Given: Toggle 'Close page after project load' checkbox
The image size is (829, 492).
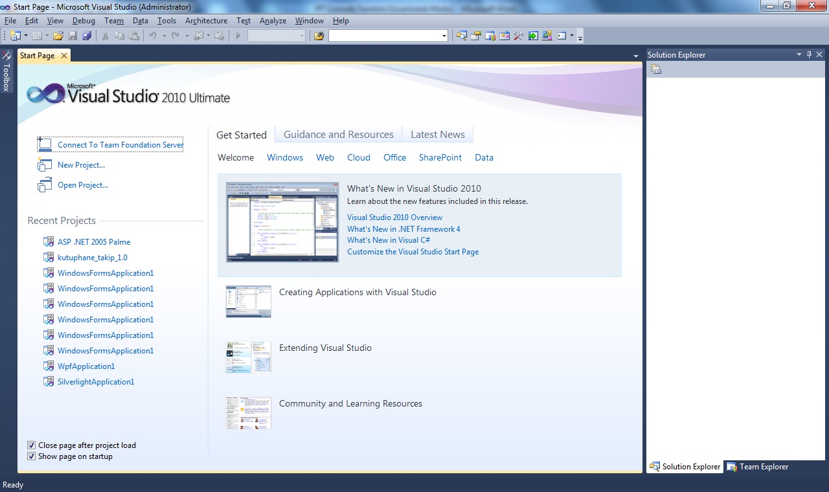Looking at the screenshot, I should pyautogui.click(x=31, y=445).
